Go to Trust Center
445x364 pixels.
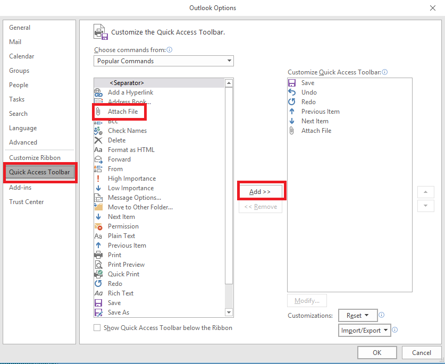click(x=27, y=202)
